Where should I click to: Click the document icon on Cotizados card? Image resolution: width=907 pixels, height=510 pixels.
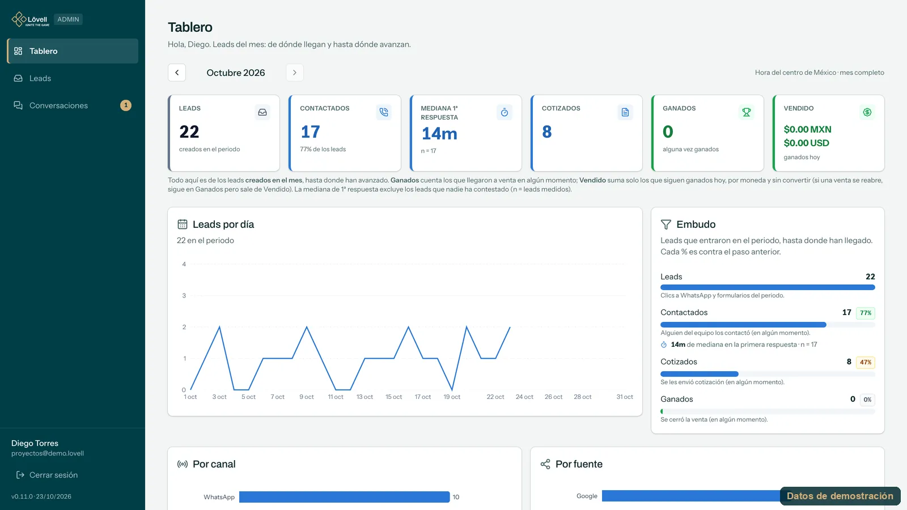point(625,112)
